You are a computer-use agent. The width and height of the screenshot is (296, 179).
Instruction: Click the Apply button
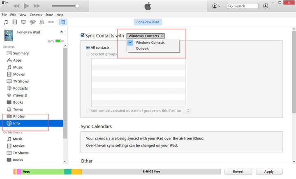(x=269, y=172)
